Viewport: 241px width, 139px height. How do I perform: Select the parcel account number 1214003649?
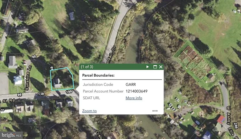click(x=136, y=91)
